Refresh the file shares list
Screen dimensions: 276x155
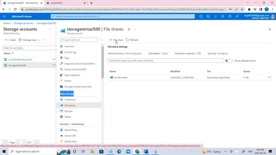coord(132,40)
